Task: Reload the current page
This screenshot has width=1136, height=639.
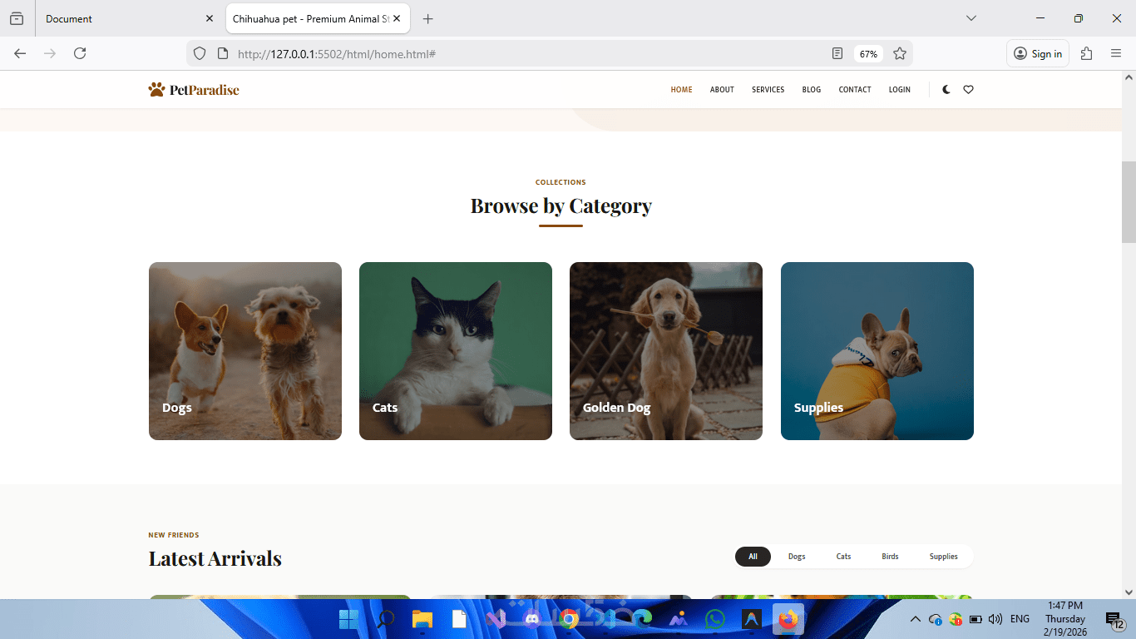Action: 80,53
